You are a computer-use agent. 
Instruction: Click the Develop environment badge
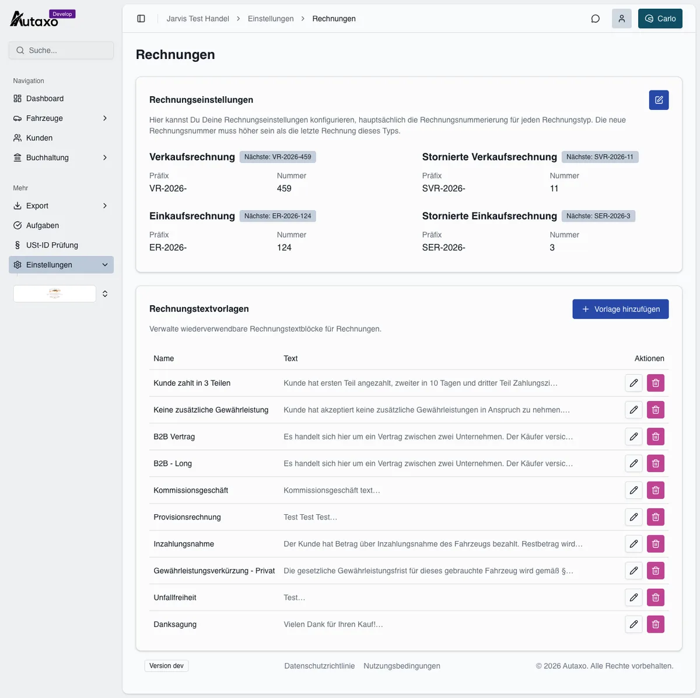click(x=62, y=14)
